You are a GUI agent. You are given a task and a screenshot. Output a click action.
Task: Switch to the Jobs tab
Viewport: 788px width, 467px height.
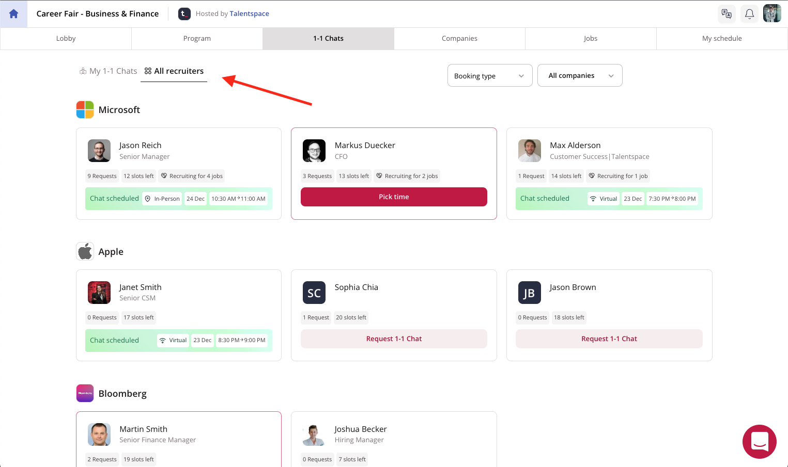(591, 39)
